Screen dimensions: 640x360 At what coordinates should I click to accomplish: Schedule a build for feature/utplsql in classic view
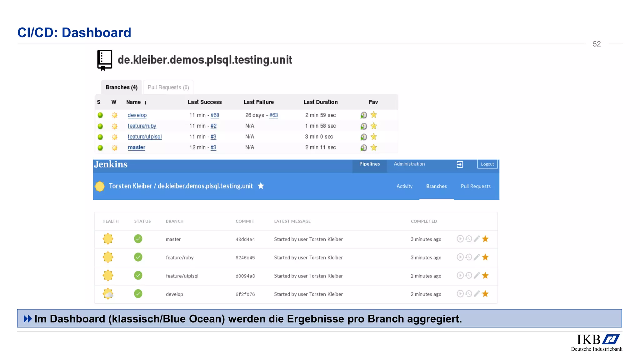click(x=363, y=137)
